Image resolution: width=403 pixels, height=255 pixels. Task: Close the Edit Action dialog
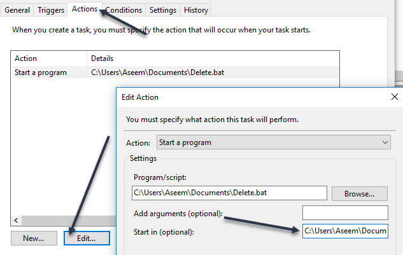[395, 97]
